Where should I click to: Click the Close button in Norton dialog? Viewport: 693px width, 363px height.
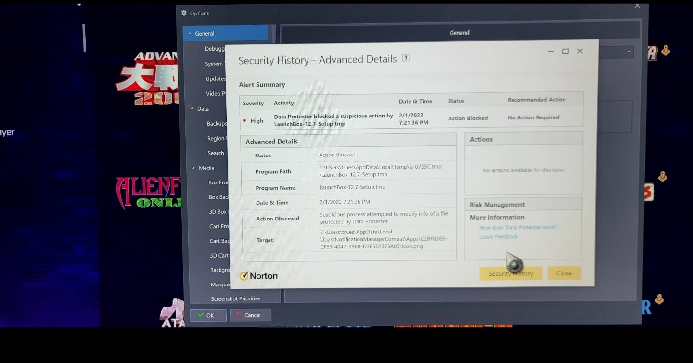[x=564, y=273]
